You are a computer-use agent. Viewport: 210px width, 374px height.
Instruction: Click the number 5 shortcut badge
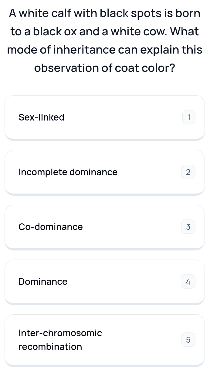coord(188,340)
